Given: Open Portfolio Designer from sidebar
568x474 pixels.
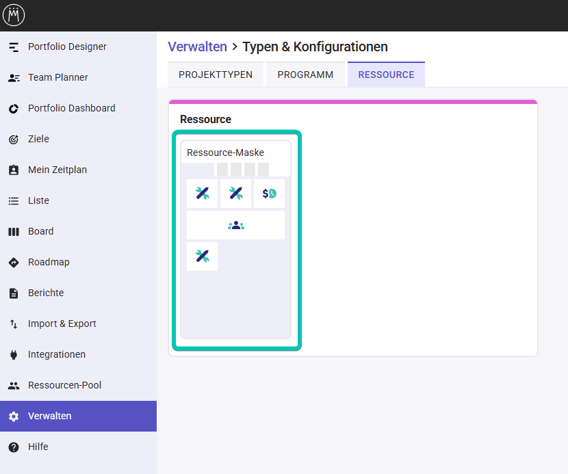Looking at the screenshot, I should [78, 47].
